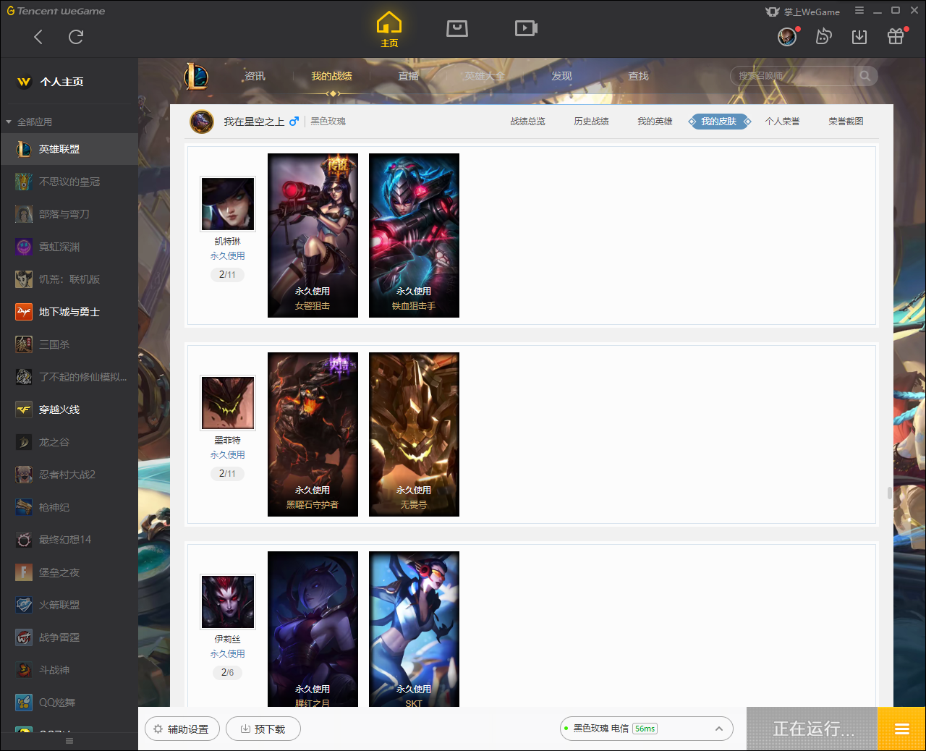Image resolution: width=926 pixels, height=751 pixels.
Task: Open the 个人荣誉 sub-tab
Action: click(782, 122)
